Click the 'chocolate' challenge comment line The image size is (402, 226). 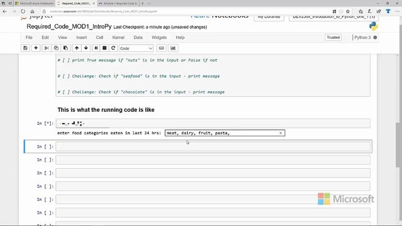[x=141, y=92]
